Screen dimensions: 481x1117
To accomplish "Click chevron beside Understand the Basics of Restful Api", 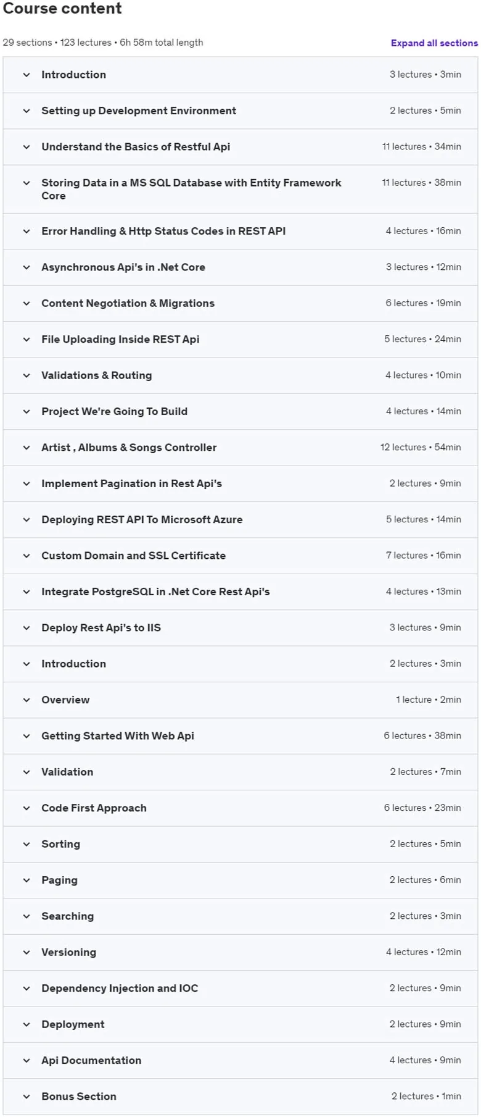I will click(27, 147).
